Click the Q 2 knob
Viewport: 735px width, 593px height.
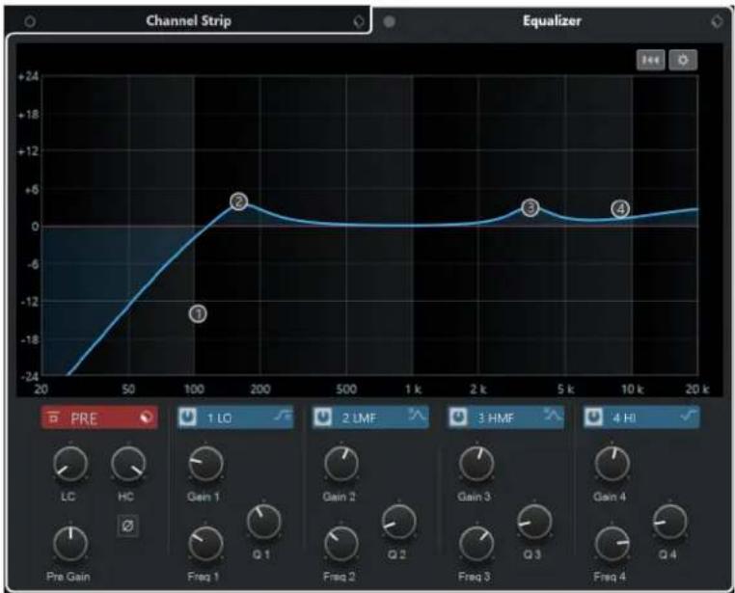coord(399,523)
